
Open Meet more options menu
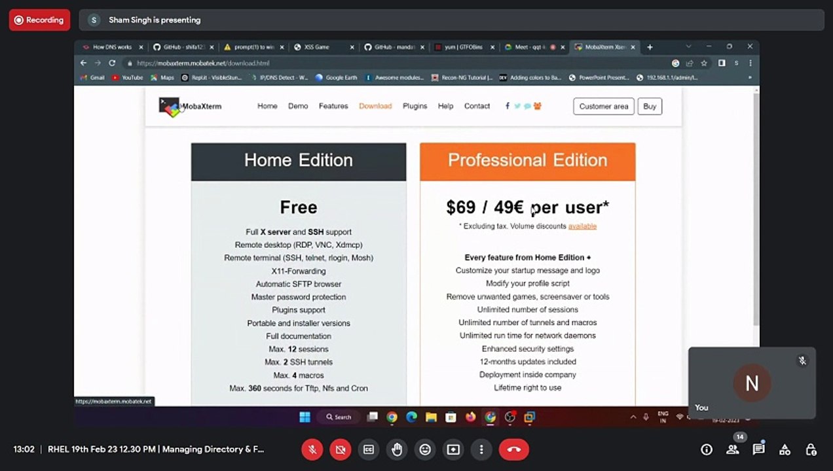click(x=481, y=449)
